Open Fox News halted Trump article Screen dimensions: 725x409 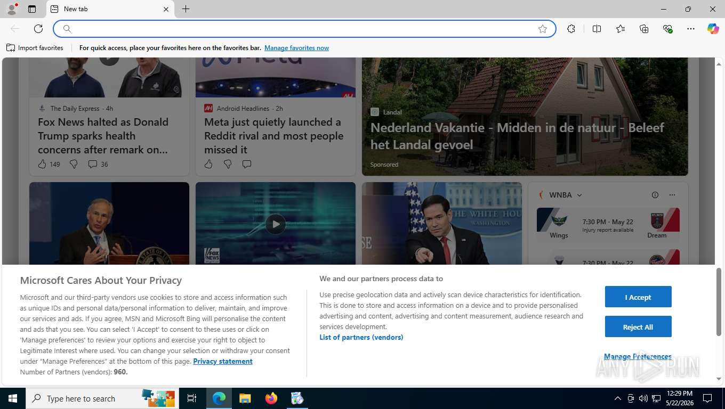click(x=103, y=136)
